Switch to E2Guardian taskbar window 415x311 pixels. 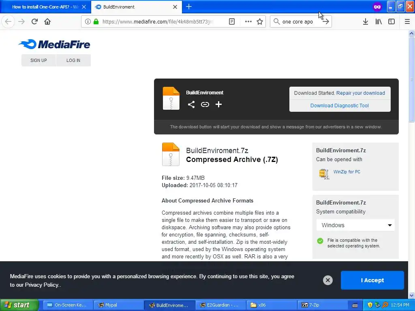pyautogui.click(x=220, y=305)
